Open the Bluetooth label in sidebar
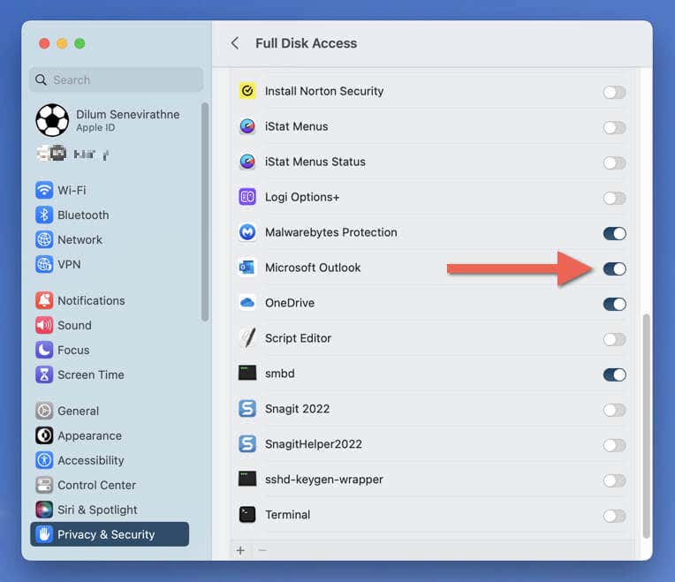675x582 pixels. point(83,215)
